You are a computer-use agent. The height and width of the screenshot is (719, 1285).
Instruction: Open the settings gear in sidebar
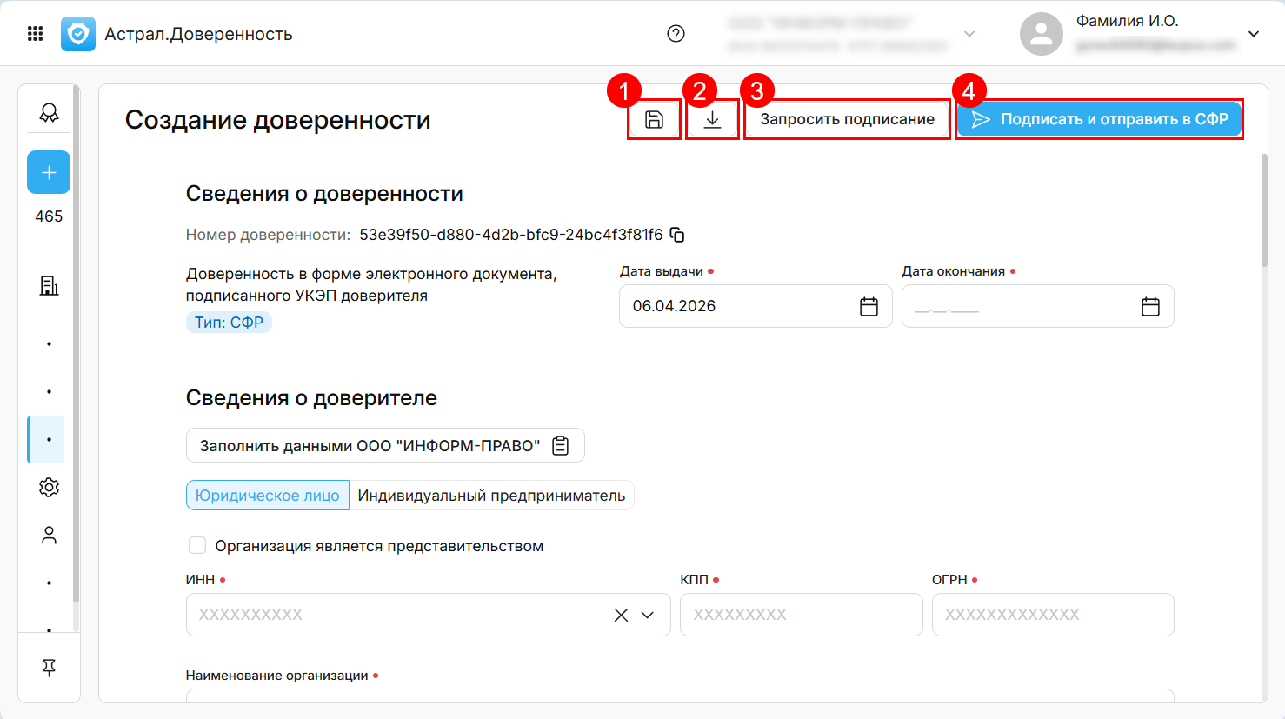[49, 487]
